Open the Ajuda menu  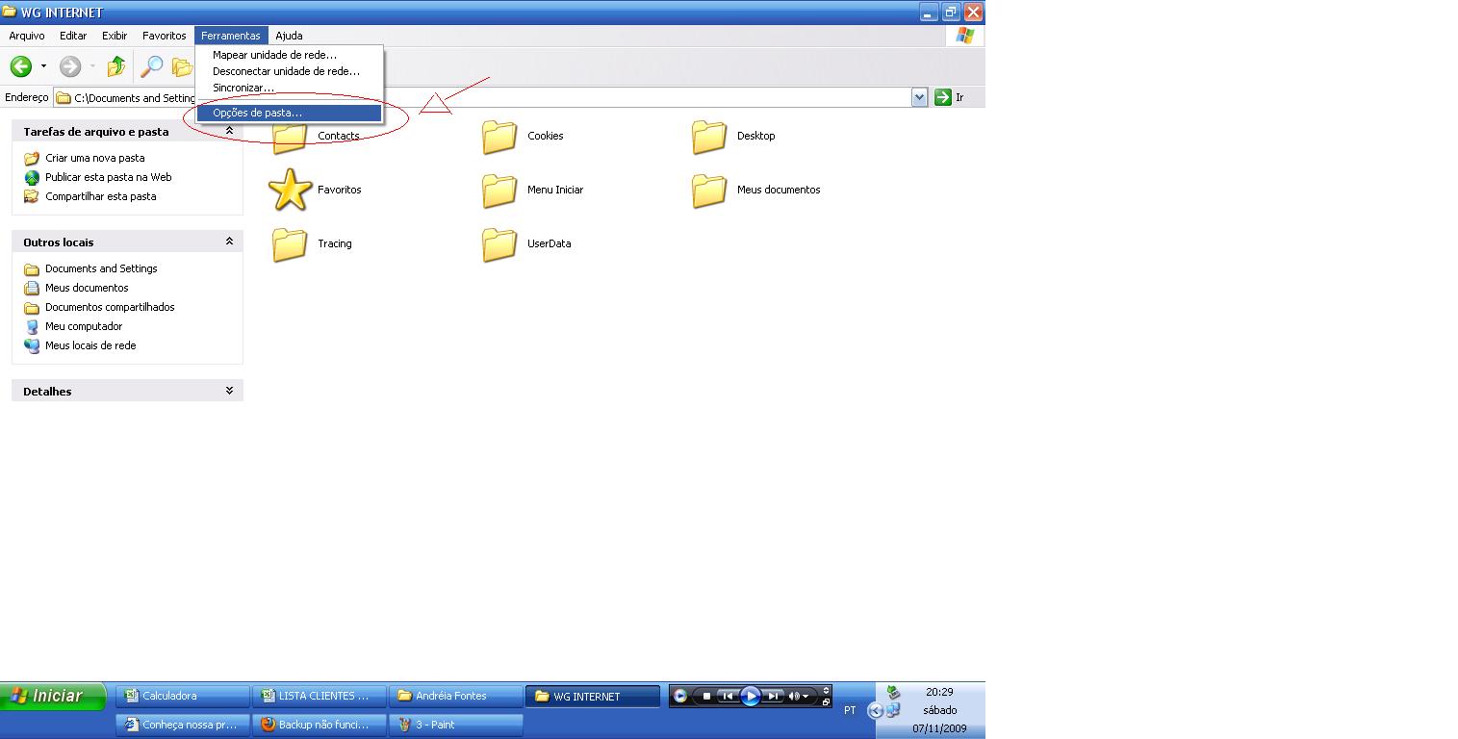(x=289, y=36)
